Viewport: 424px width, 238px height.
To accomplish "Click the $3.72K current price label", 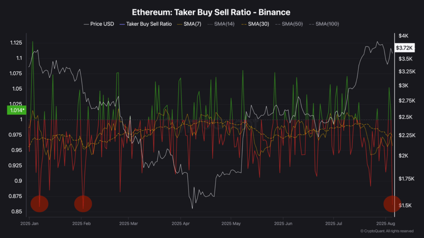I will pos(404,48).
